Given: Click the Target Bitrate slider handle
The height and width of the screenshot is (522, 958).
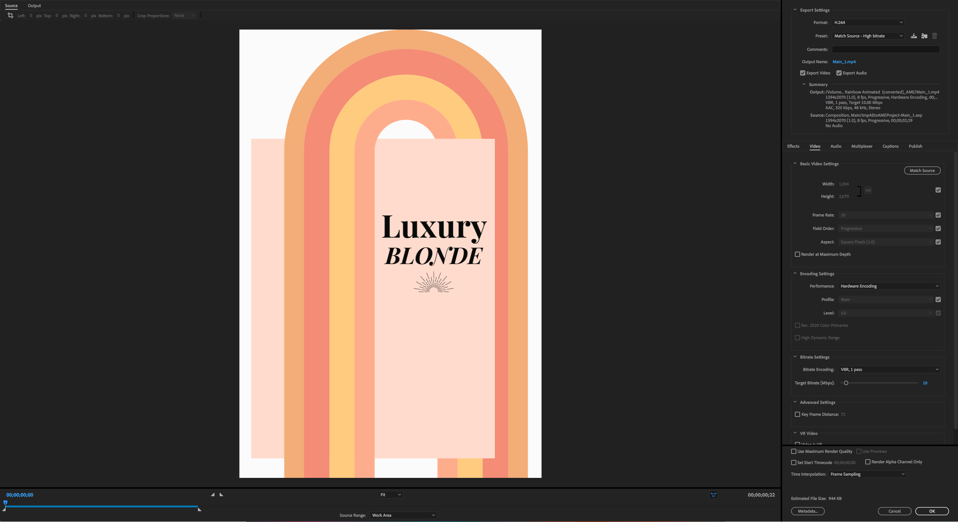Looking at the screenshot, I should (x=846, y=383).
